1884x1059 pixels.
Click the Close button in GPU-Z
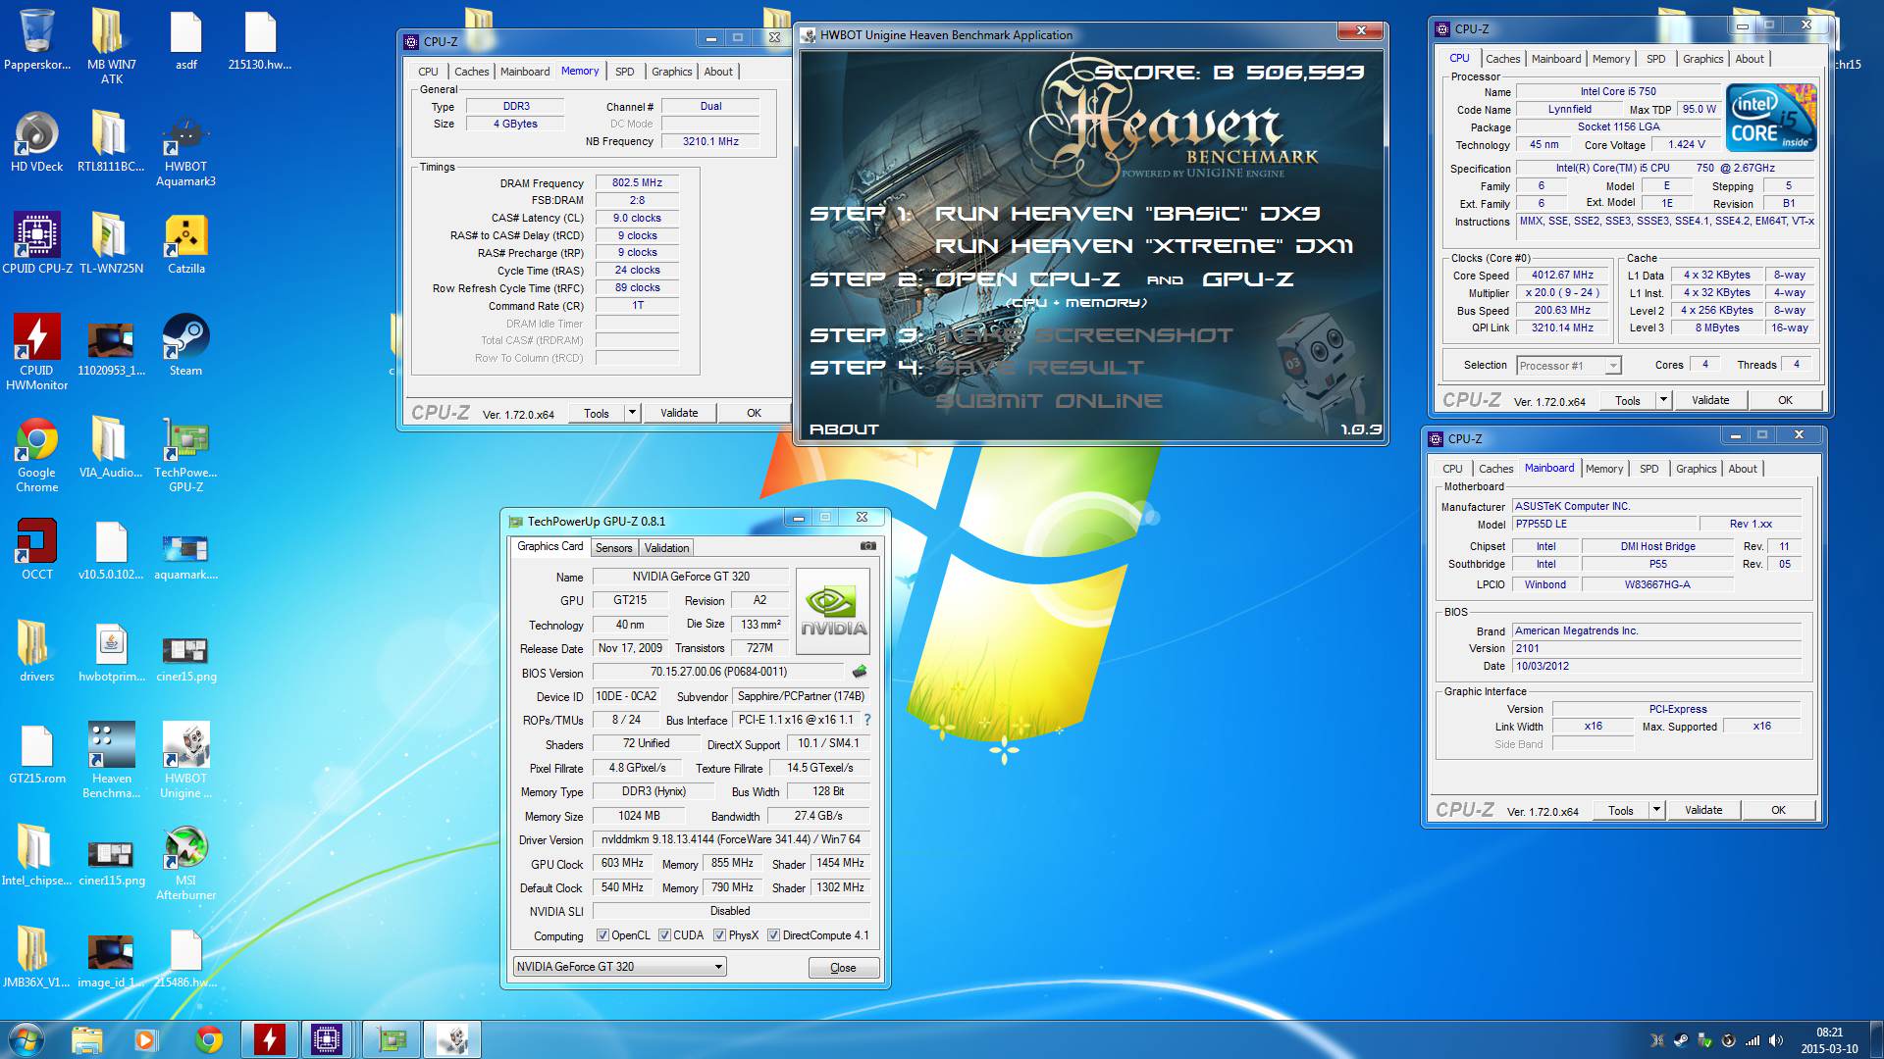(x=843, y=968)
